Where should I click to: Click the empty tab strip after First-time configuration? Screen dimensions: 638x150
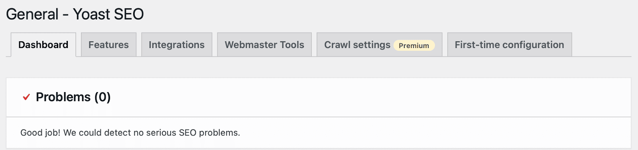tap(602, 45)
